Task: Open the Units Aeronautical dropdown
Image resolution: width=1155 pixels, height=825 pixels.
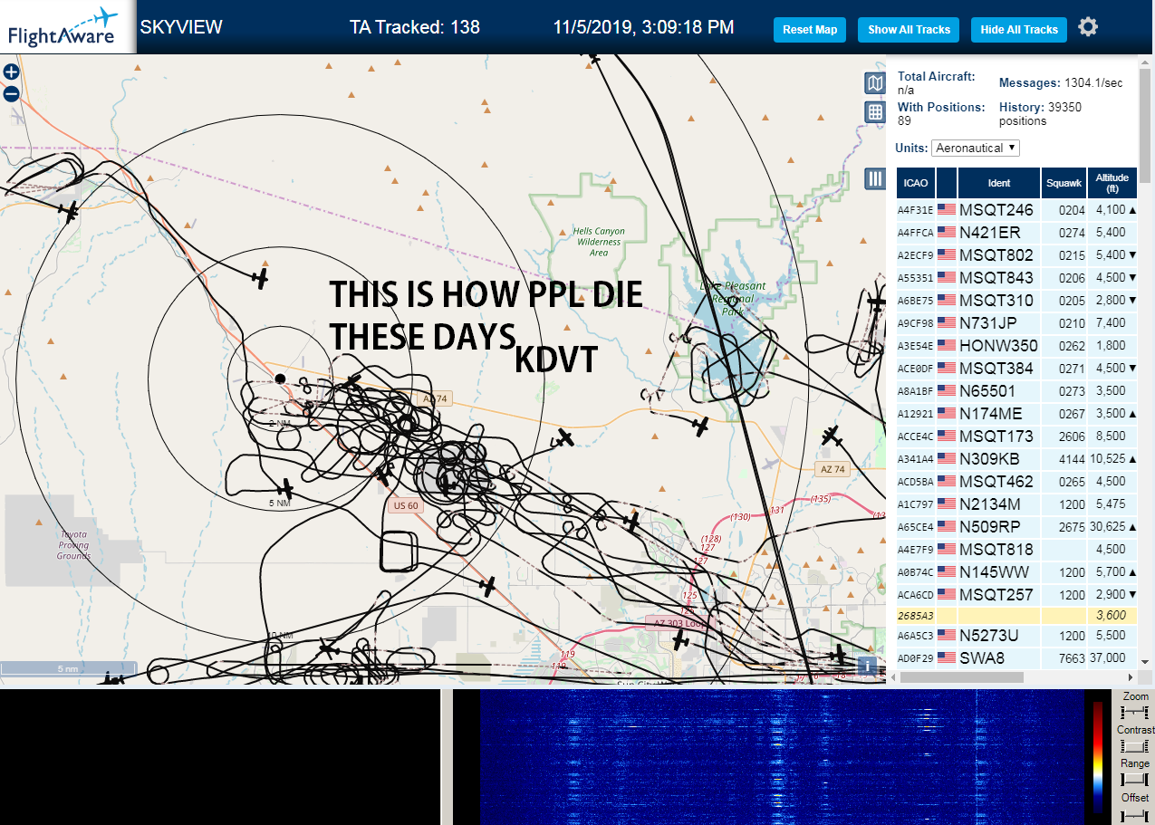Action: click(976, 148)
